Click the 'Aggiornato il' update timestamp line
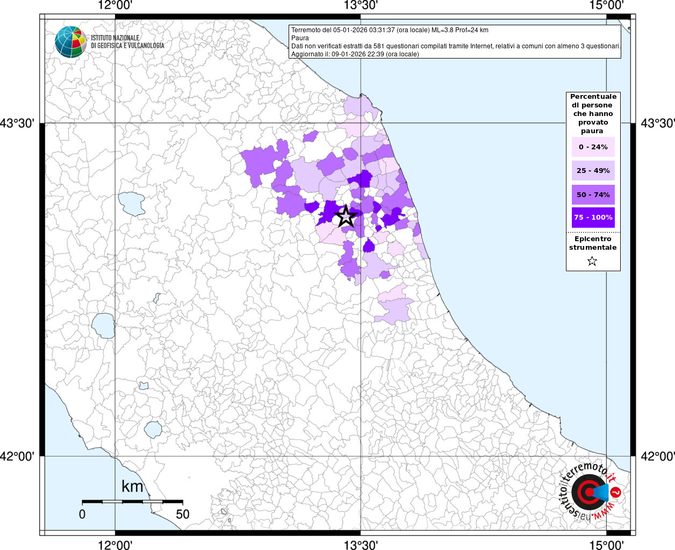The image size is (675, 550). pyautogui.click(x=355, y=54)
